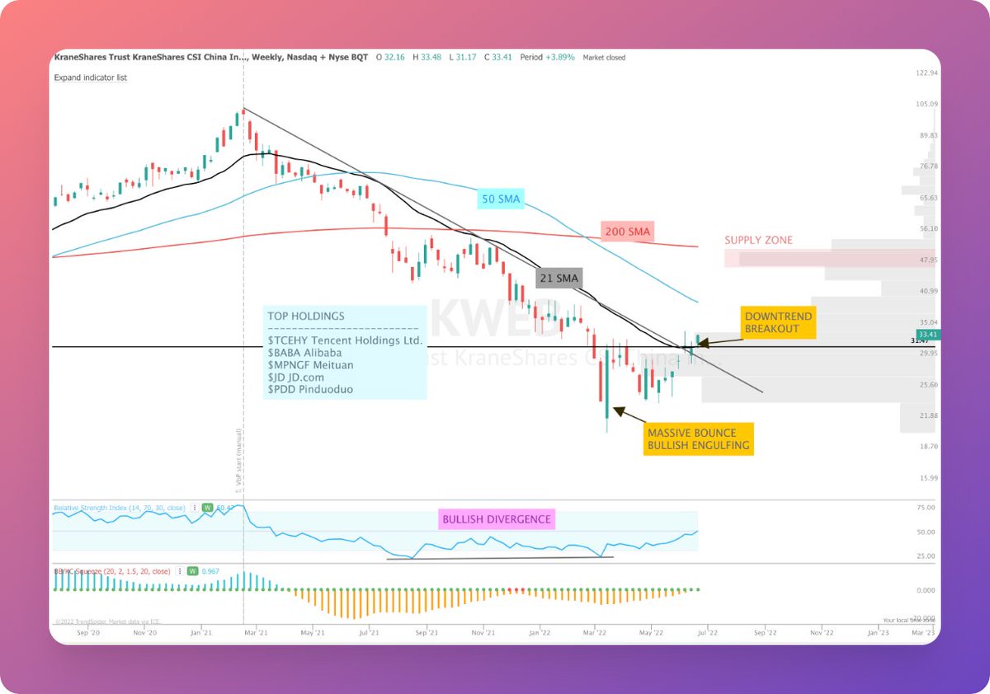Select the 50 SMA label on the chart
Viewport: 990px width, 694px height.
(x=500, y=199)
